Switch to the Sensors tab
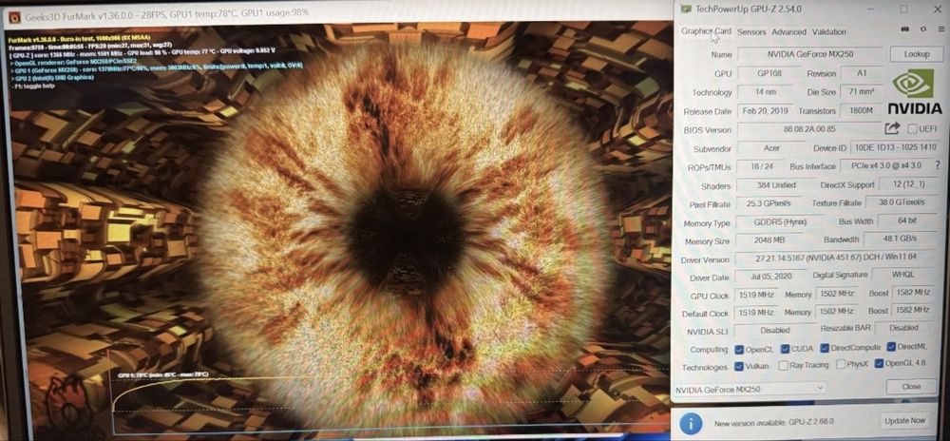The width and height of the screenshot is (950, 441). point(751,32)
